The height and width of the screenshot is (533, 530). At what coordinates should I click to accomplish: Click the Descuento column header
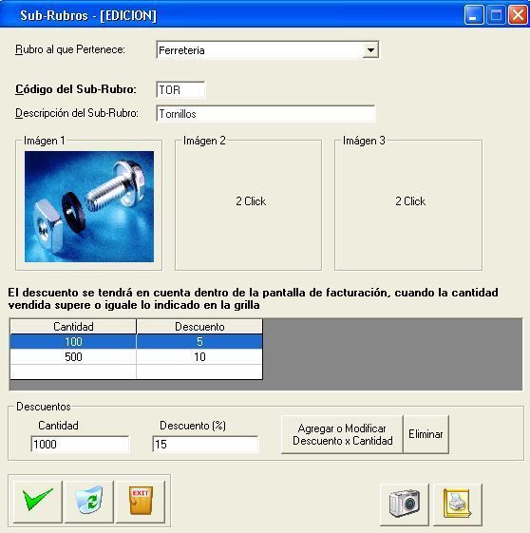click(199, 327)
